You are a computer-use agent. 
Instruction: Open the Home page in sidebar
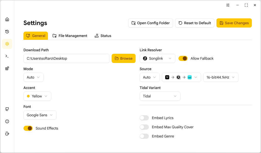7,19
